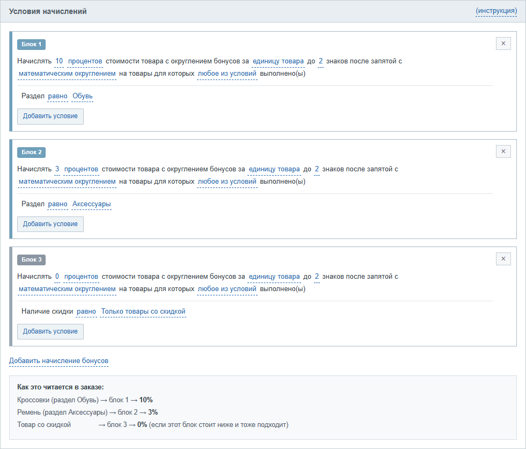Change единицу товара option in Блок 2

pyautogui.click(x=274, y=169)
